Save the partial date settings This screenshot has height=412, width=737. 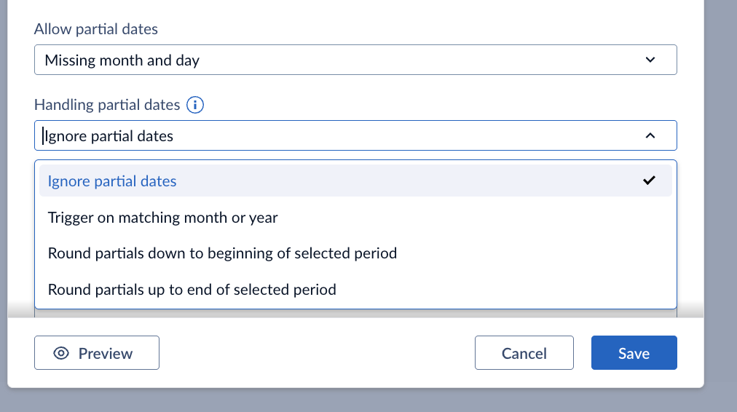pyautogui.click(x=634, y=353)
